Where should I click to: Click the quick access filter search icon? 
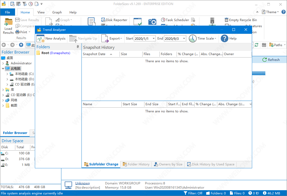25,4
